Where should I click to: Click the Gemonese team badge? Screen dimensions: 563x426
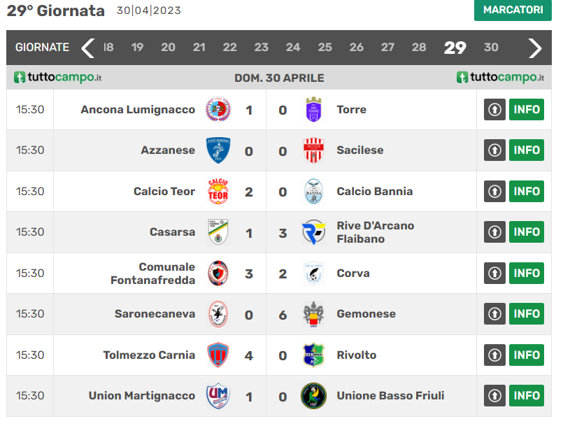point(313,314)
